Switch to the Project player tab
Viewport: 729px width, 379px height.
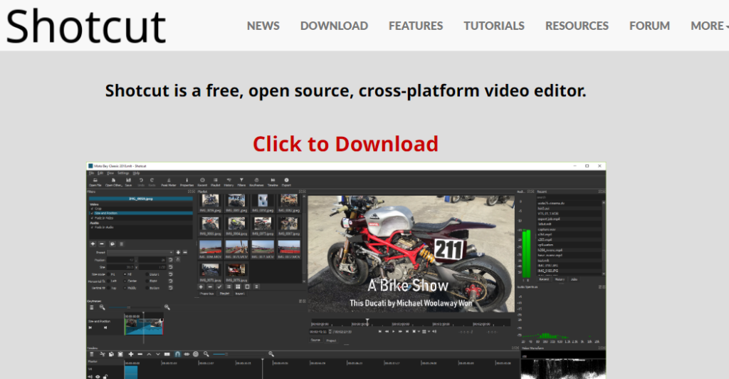click(332, 341)
